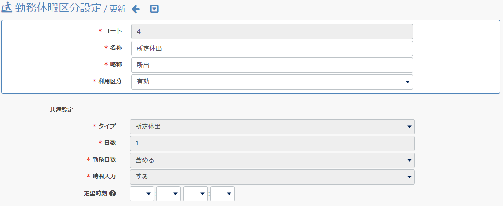Click the 定型時刻 field label
The image size is (503, 206).
click(x=95, y=193)
